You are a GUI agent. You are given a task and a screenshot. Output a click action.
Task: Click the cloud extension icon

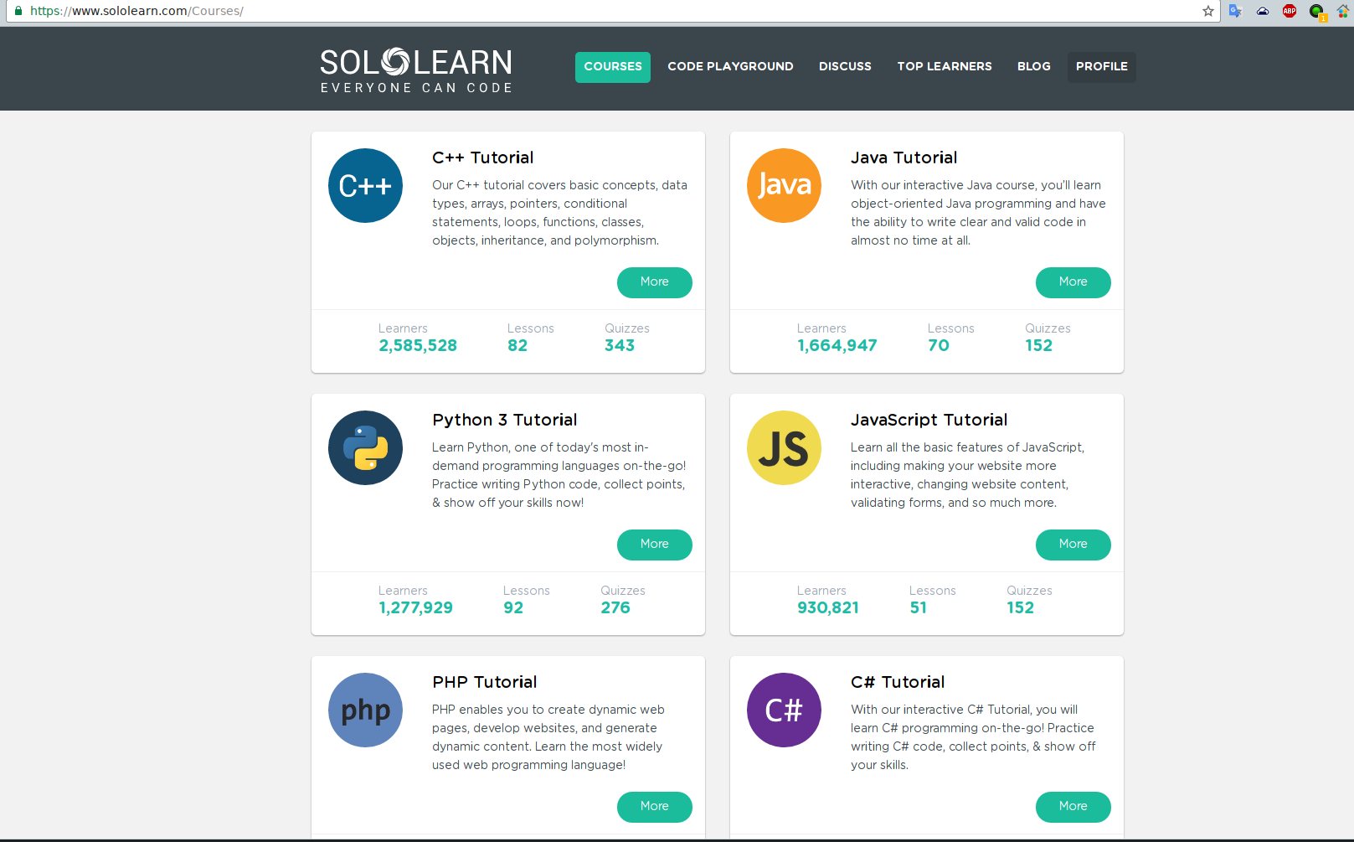click(1263, 11)
